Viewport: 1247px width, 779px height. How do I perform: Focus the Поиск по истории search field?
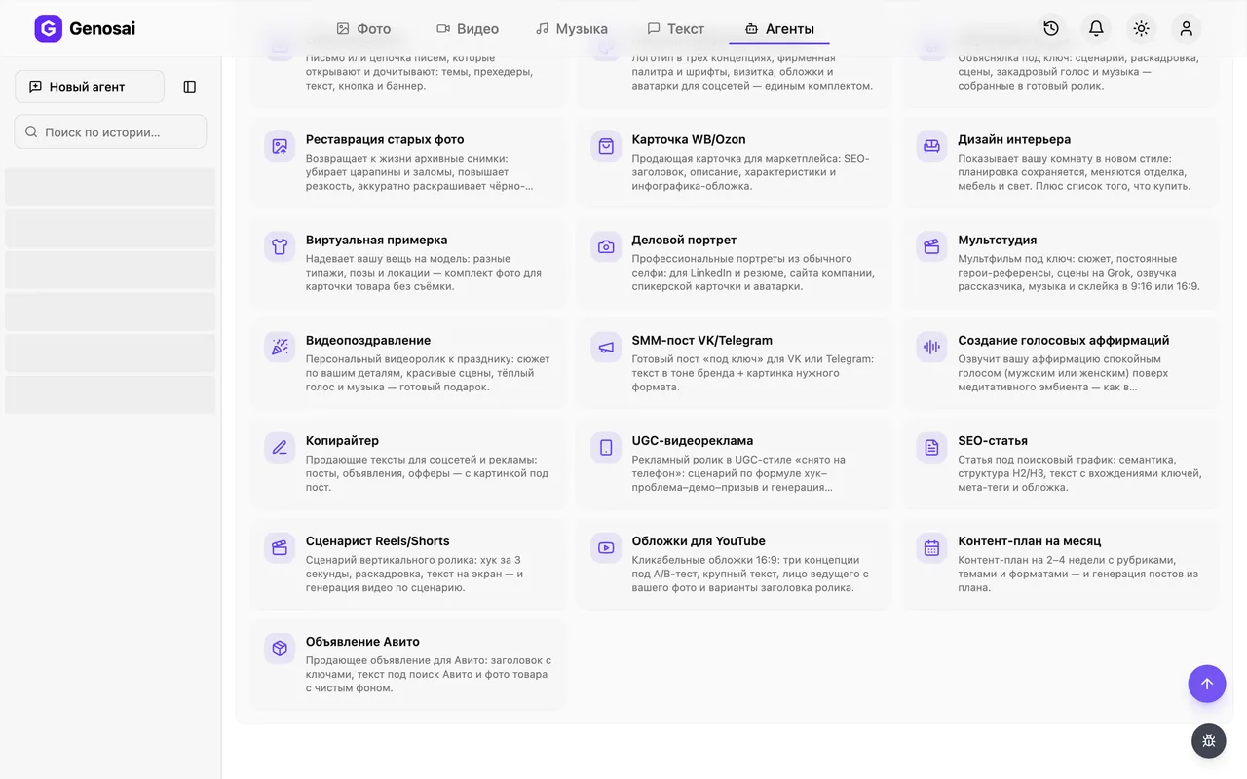(x=110, y=131)
